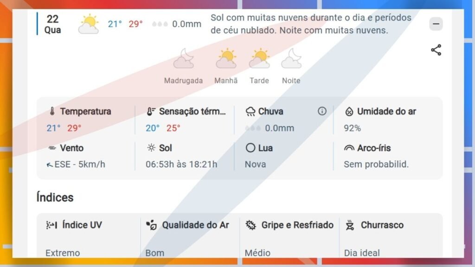Click the day 22 Qua date label
475x267 pixels.
53,24
